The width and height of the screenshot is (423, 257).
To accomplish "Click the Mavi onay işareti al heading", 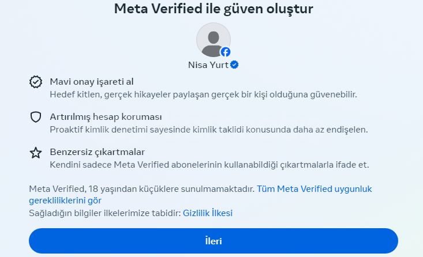I will [x=92, y=82].
